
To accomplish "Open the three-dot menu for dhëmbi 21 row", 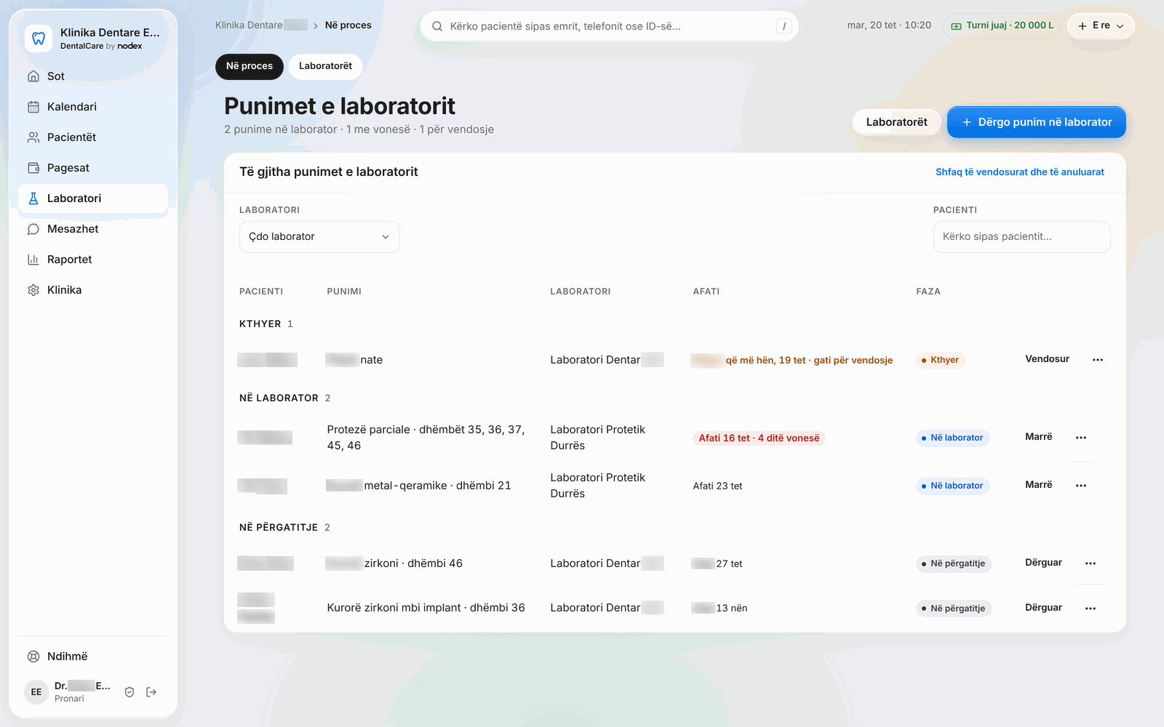I will click(x=1081, y=486).
